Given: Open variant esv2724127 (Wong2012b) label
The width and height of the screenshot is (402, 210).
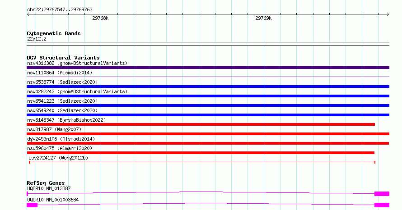Looking at the screenshot, I should [58, 158].
